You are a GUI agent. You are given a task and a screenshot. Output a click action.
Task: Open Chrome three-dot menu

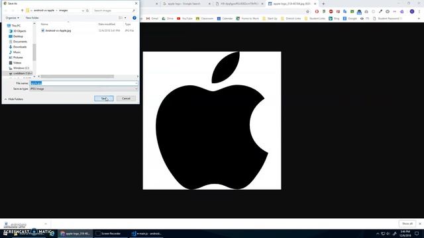(419, 12)
